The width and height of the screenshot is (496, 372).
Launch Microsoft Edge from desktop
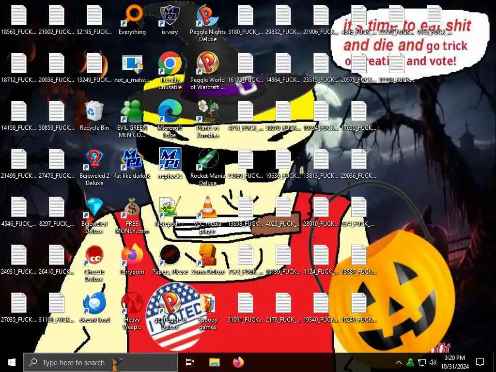(170, 119)
